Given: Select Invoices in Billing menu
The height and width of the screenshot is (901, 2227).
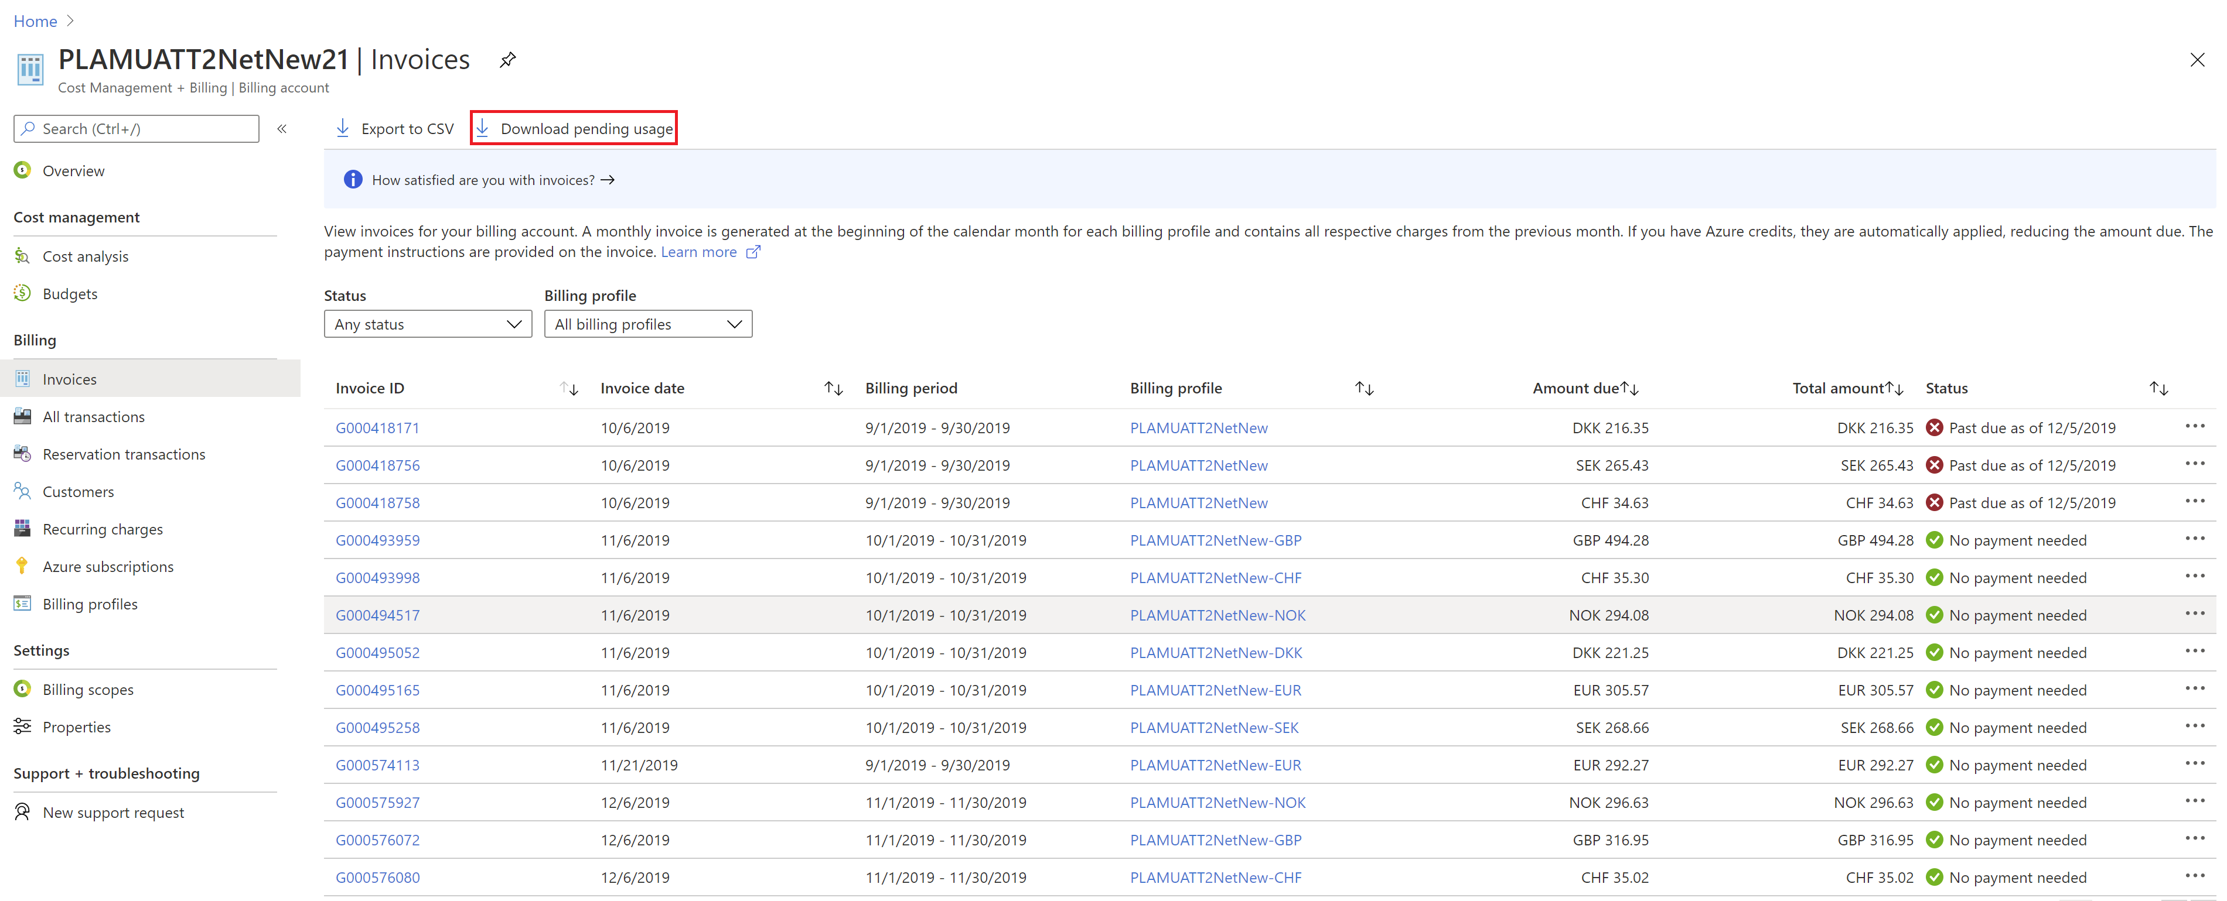Looking at the screenshot, I should [151, 378].
